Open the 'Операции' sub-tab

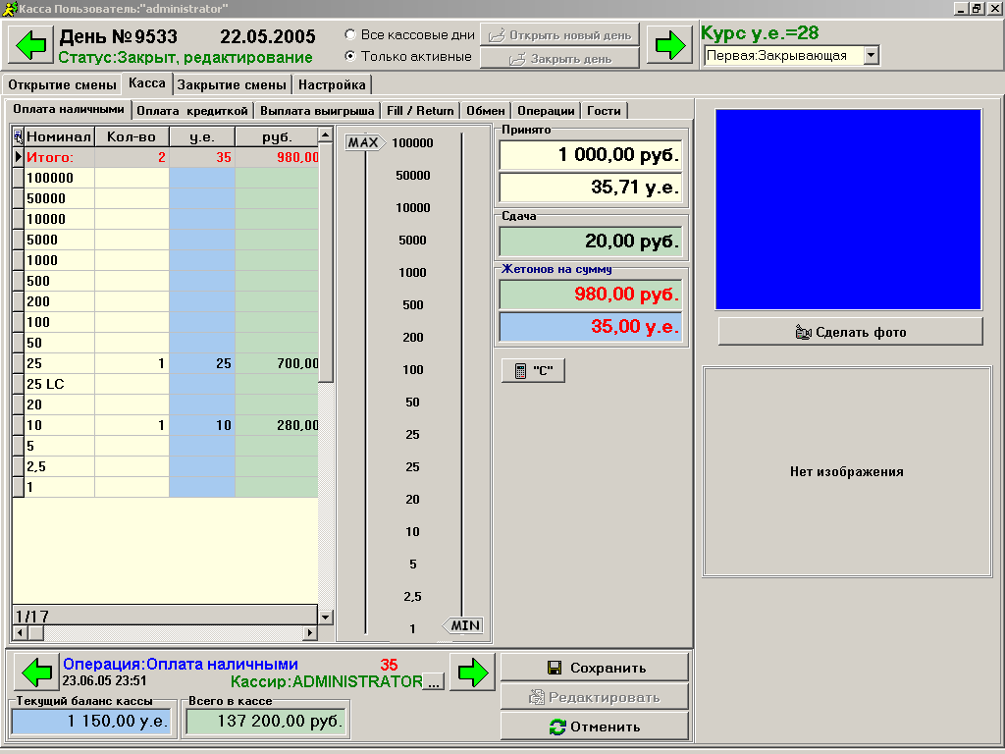click(x=546, y=111)
